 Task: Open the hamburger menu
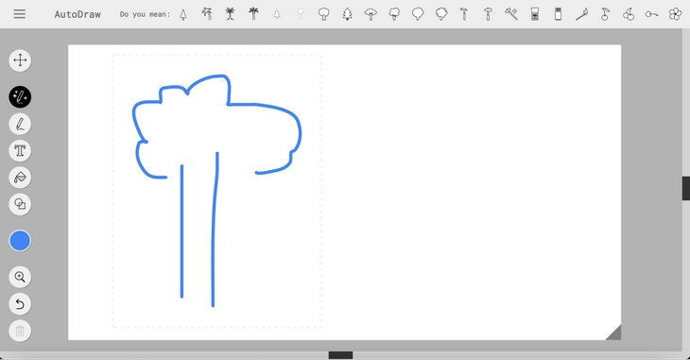(19, 14)
